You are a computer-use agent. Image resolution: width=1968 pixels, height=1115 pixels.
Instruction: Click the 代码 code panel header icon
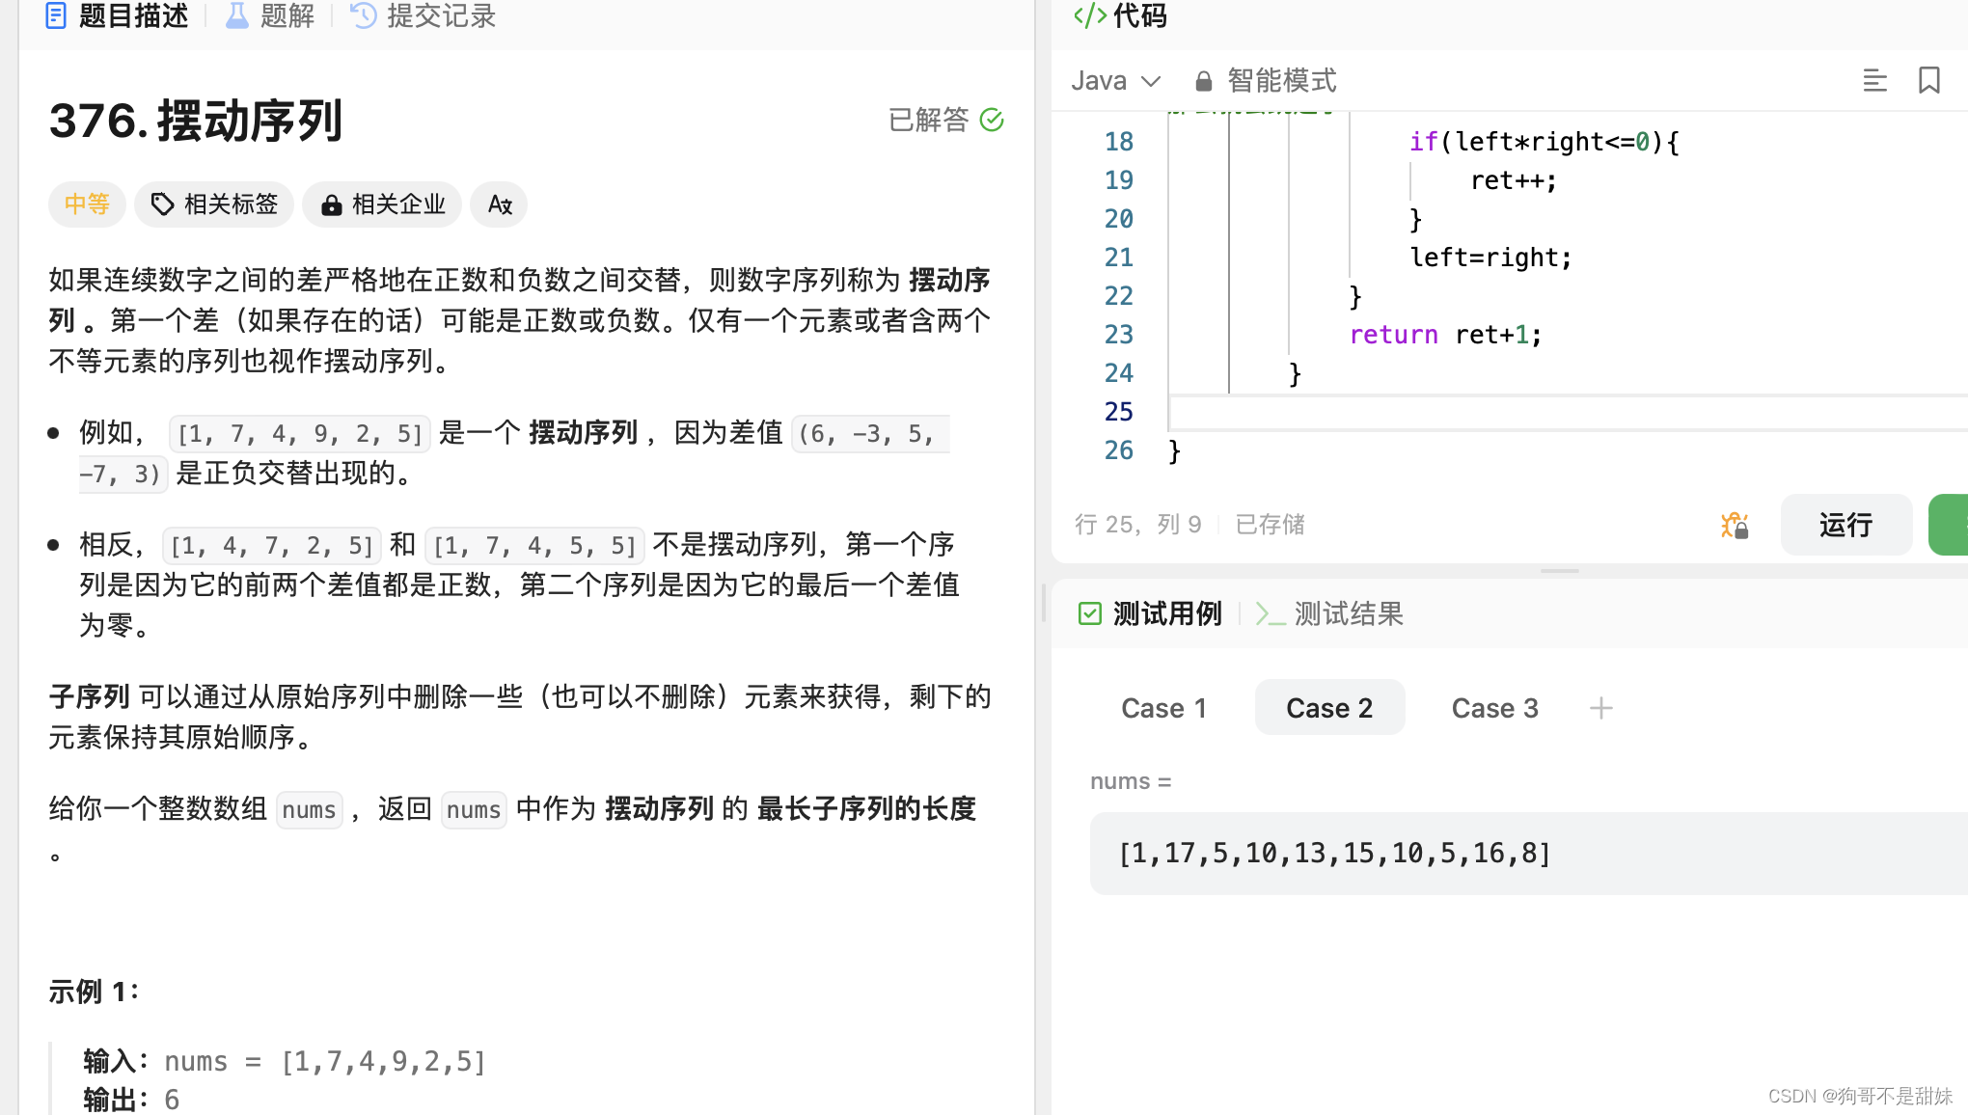tap(1090, 15)
